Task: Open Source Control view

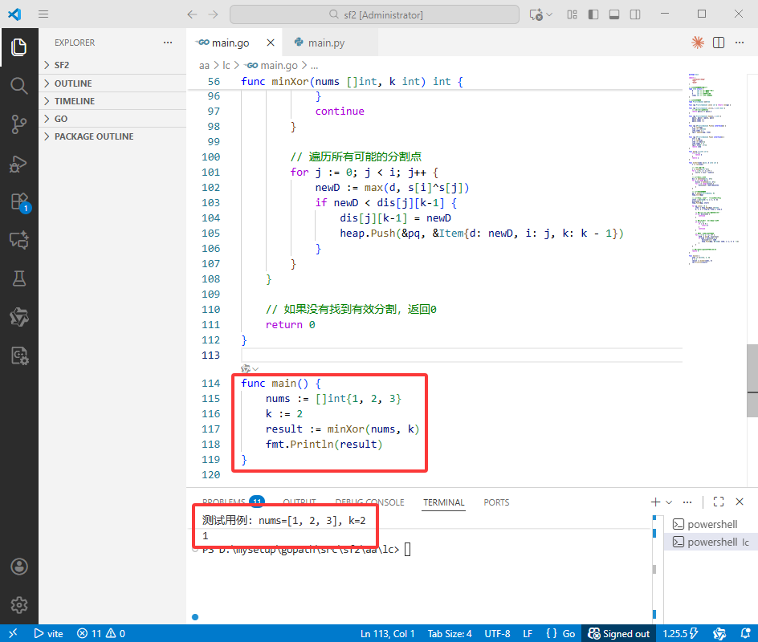Action: [18, 124]
